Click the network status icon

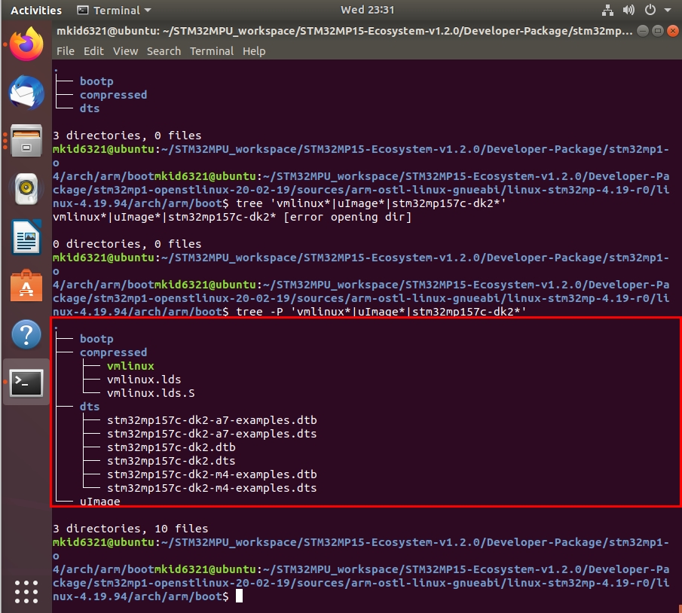pos(607,10)
